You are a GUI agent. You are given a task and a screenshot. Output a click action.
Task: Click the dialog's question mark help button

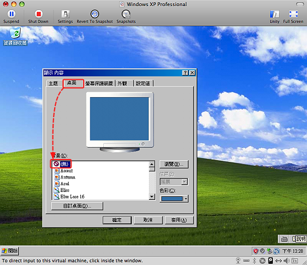pyautogui.click(x=185, y=73)
